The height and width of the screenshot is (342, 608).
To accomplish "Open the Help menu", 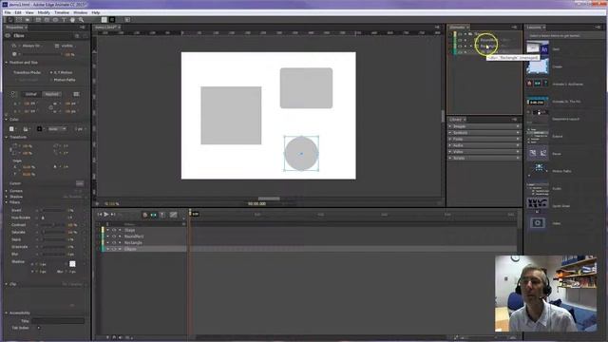I will pyautogui.click(x=96, y=12).
